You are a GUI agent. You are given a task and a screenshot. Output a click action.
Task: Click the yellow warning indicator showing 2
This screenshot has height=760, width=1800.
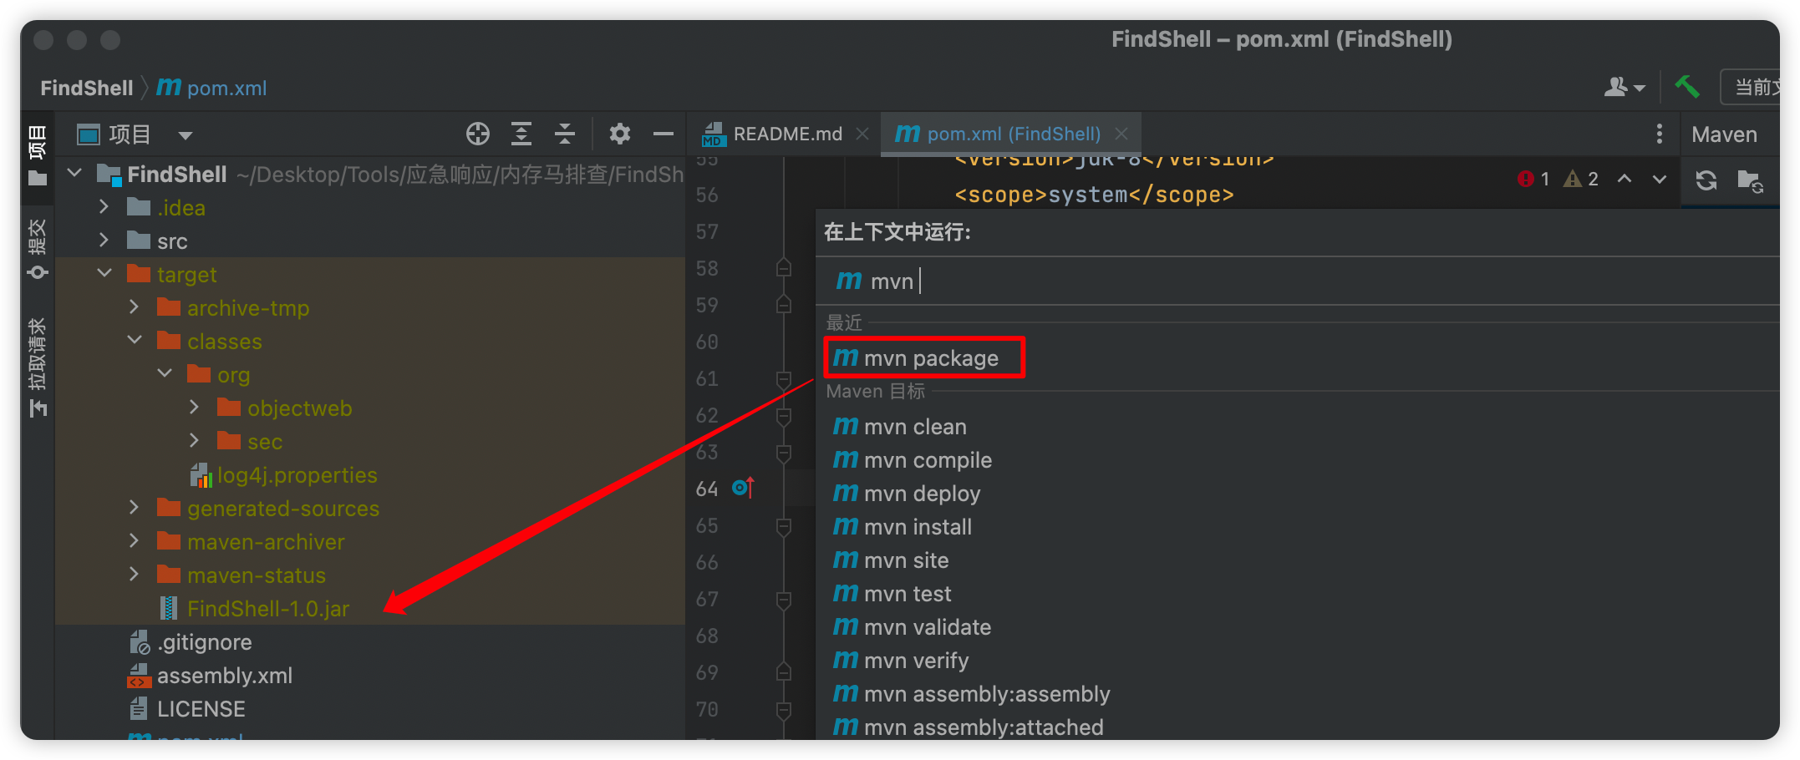tap(1581, 179)
